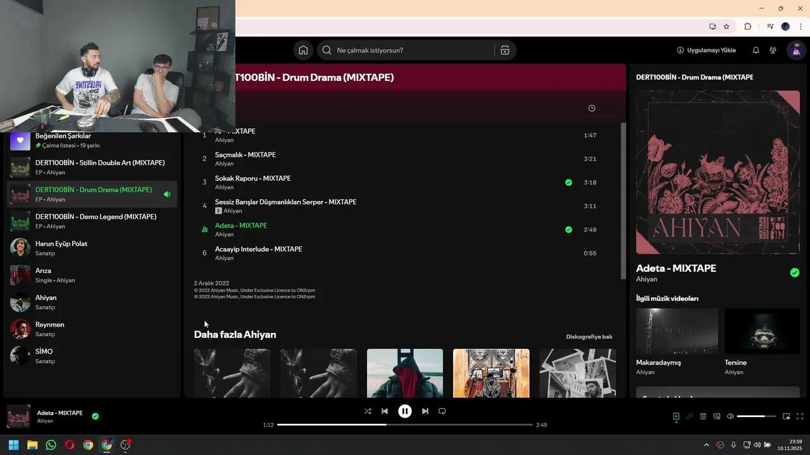This screenshot has height=455, width=810.
Task: Open Chrome three-dot menu
Action: (801, 27)
